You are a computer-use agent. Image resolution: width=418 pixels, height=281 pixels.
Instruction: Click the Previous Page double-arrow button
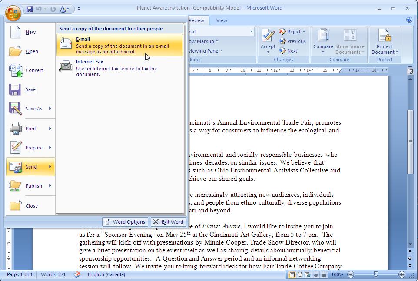[410, 251]
